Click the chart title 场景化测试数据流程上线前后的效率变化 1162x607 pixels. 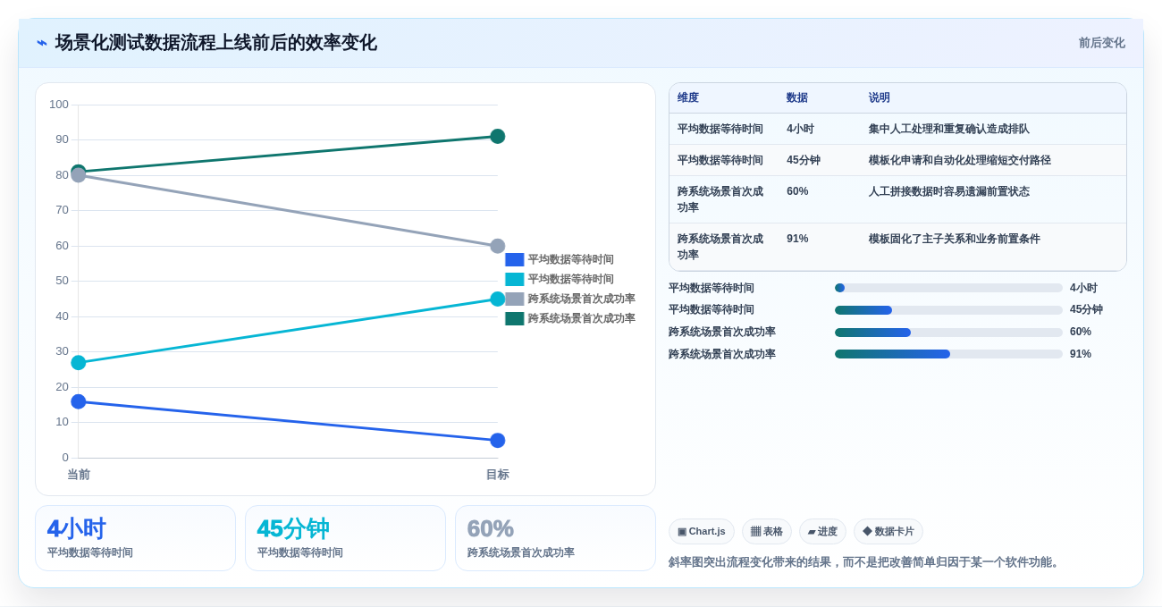[216, 43]
